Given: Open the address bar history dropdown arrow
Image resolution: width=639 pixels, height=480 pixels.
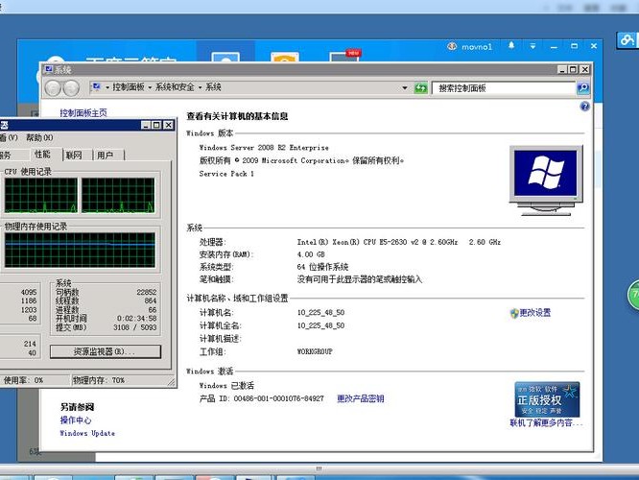Looking at the screenshot, I should 405,87.
